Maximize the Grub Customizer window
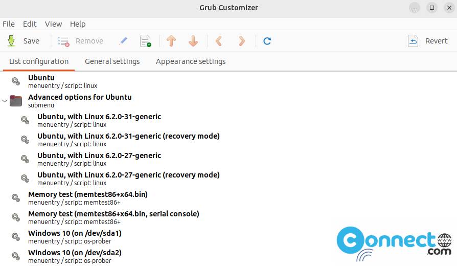 432,8
